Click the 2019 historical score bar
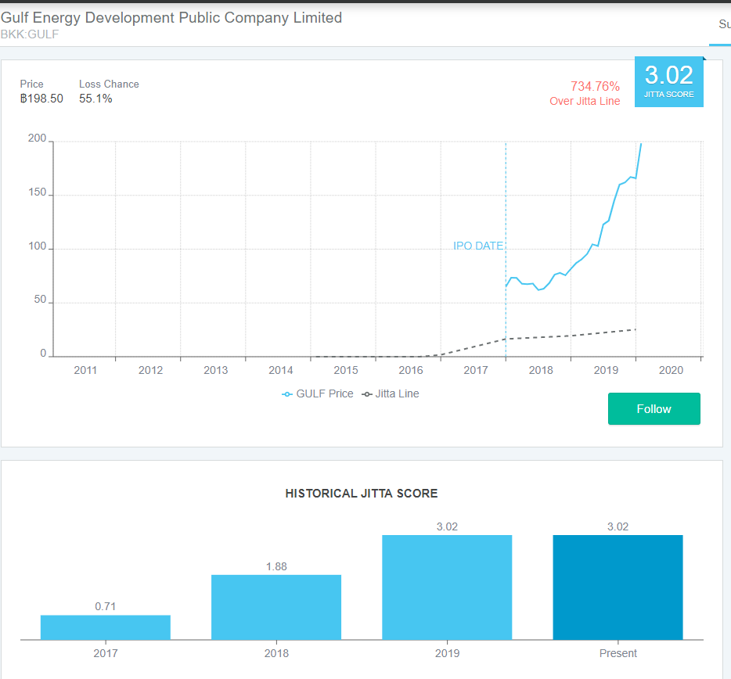 pyautogui.click(x=447, y=587)
